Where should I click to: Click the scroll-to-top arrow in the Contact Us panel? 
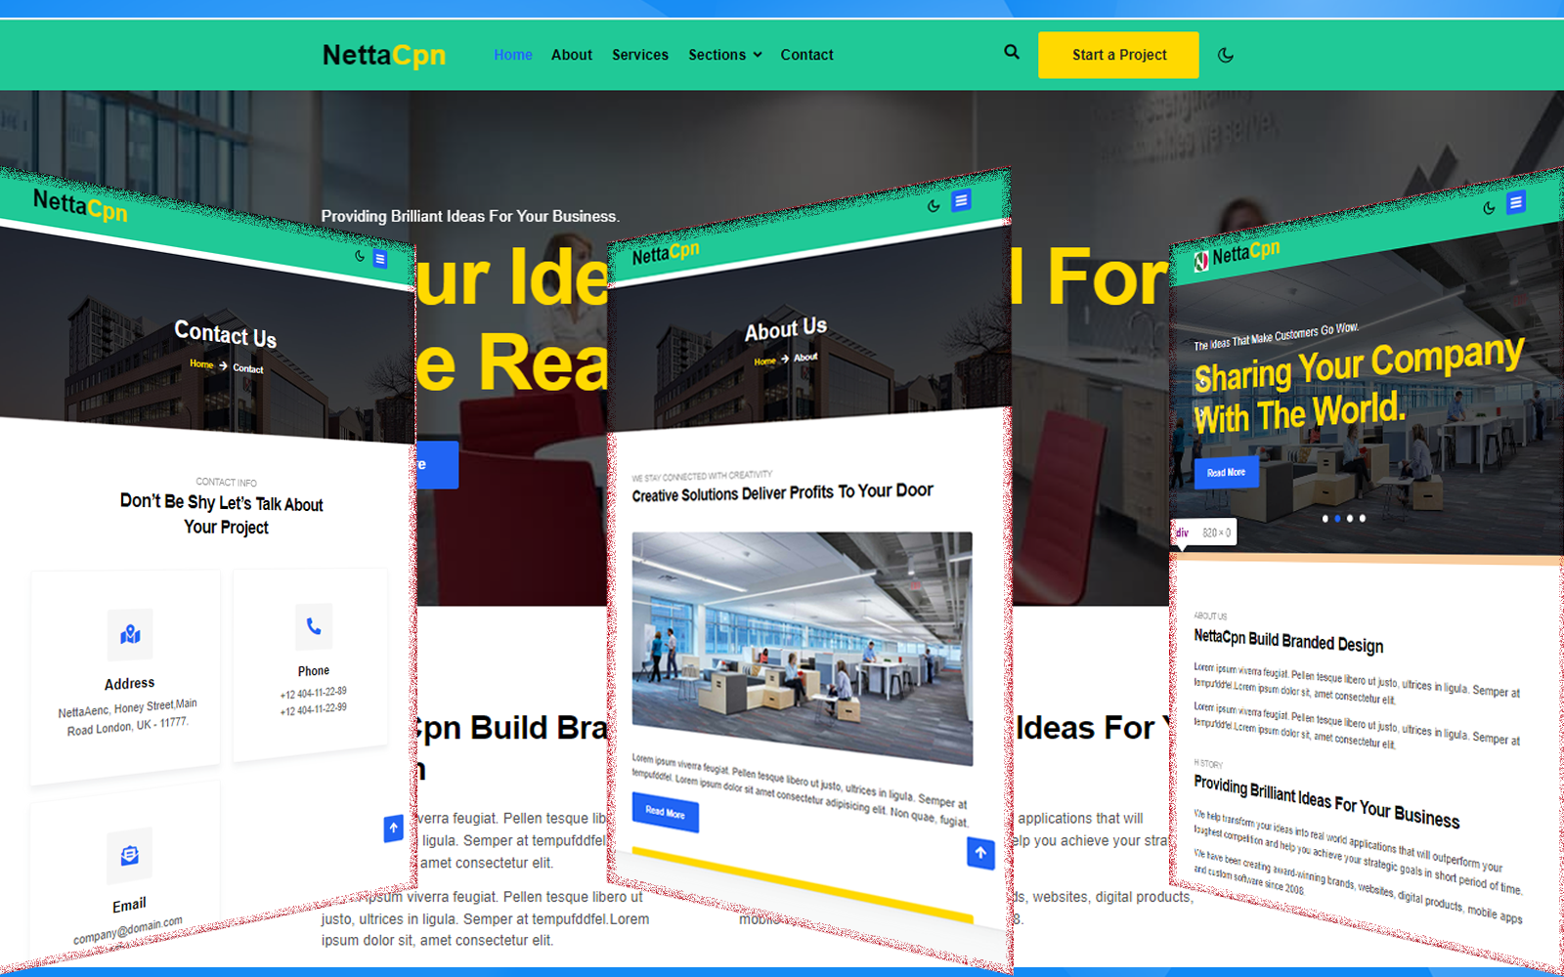pos(393,828)
